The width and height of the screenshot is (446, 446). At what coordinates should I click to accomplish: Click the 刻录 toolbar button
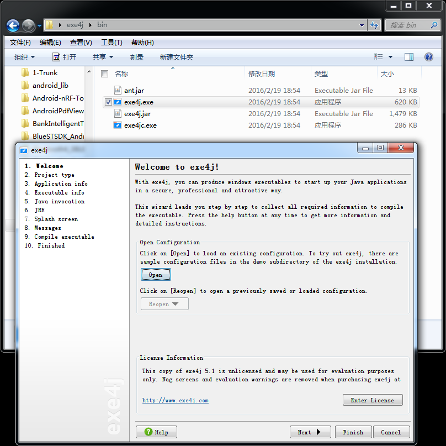[137, 57]
